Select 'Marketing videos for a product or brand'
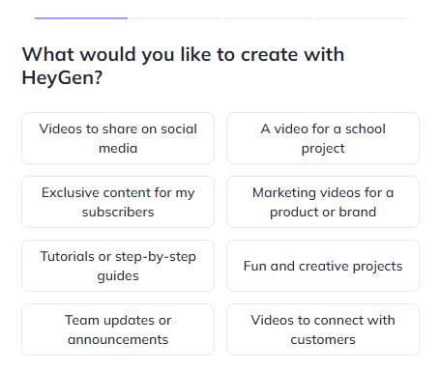Image resolution: width=440 pixels, height=372 pixels. point(323,202)
